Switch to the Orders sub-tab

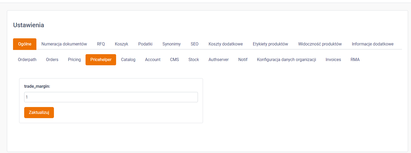(52, 60)
